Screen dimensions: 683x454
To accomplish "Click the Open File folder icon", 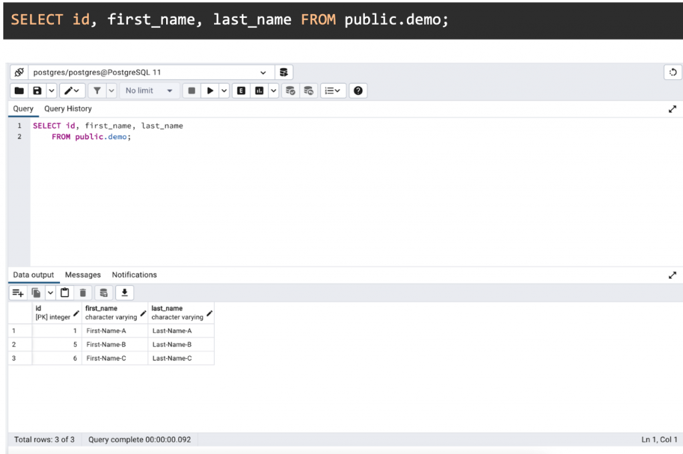I will (19, 91).
